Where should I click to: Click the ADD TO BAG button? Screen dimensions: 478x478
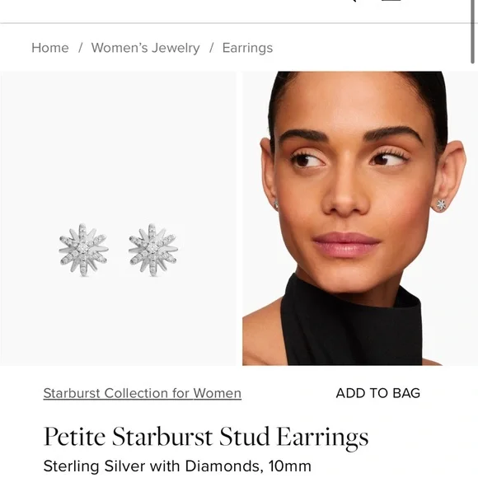378,393
